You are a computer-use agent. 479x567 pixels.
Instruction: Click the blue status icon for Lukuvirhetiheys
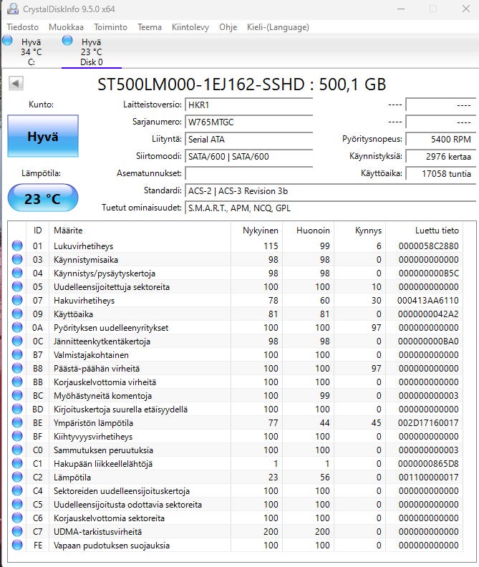(18, 246)
